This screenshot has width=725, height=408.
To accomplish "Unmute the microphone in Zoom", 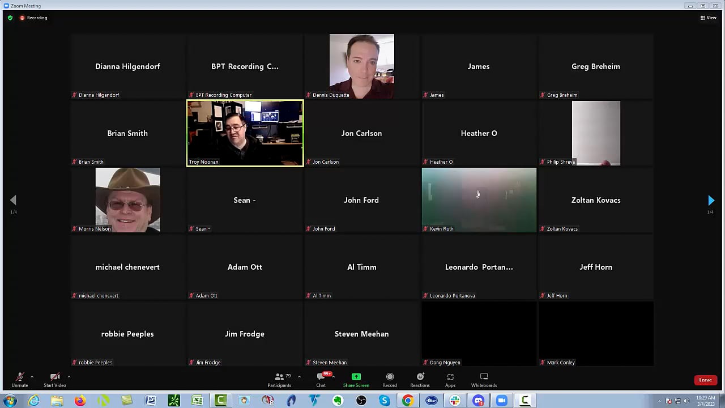I will (x=20, y=380).
